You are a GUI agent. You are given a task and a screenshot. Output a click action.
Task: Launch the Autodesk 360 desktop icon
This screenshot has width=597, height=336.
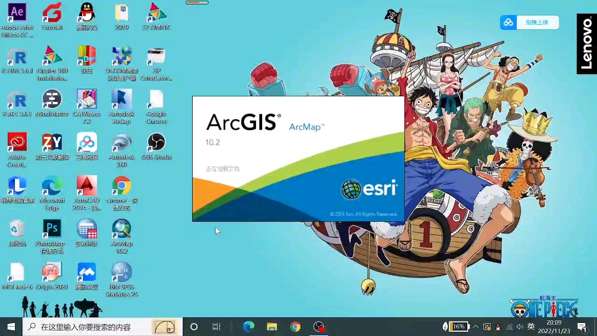pos(121,150)
